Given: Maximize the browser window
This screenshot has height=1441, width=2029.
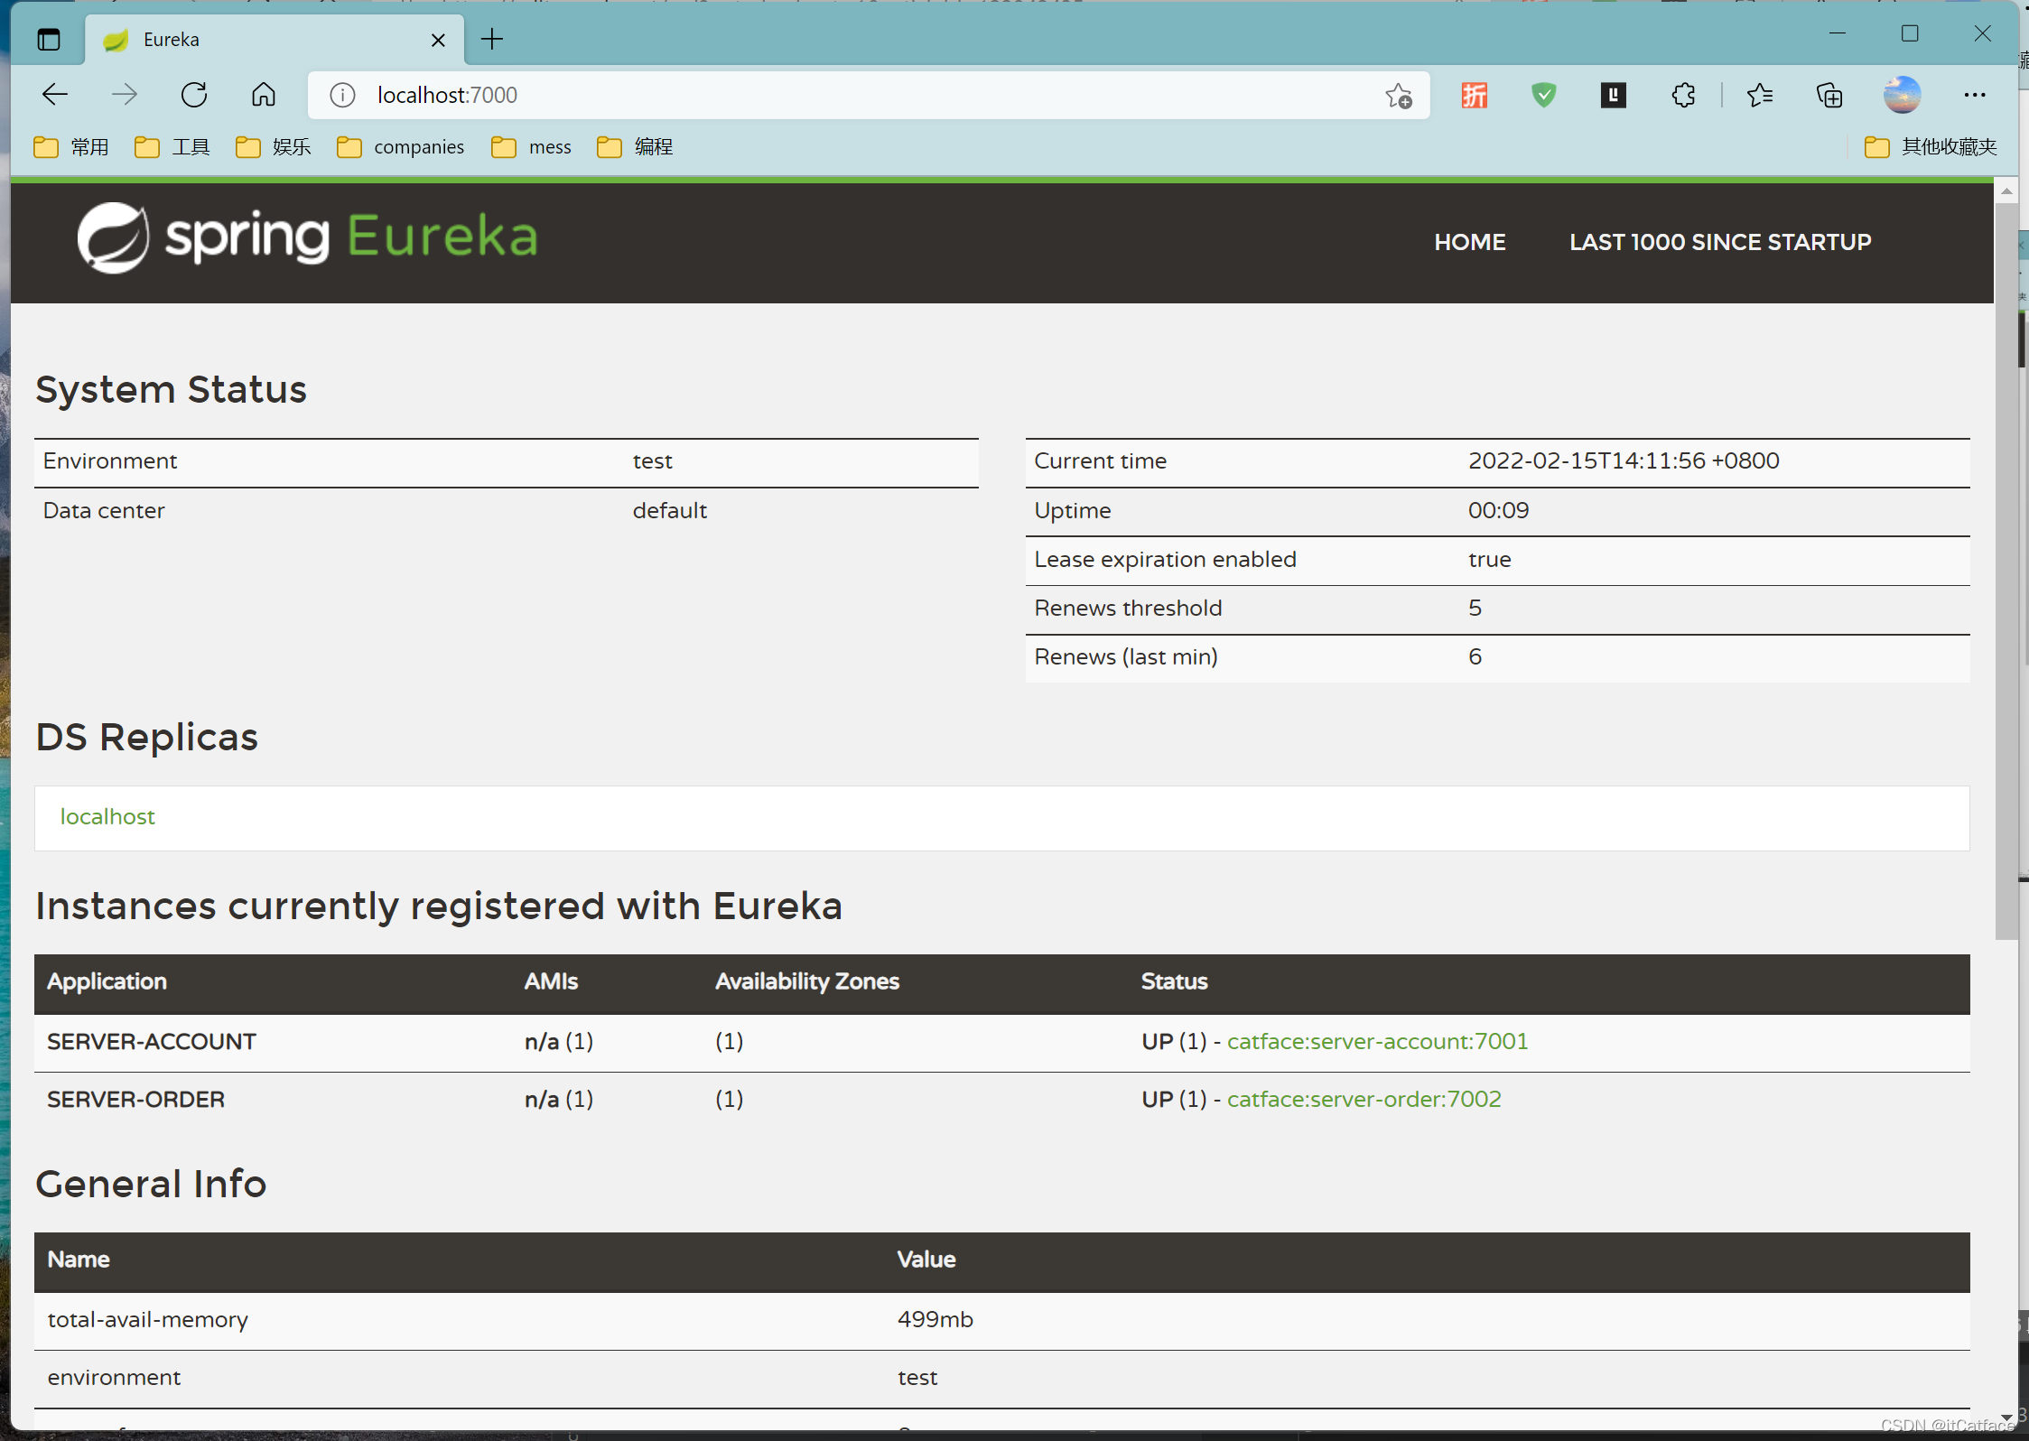Looking at the screenshot, I should point(1910,34).
